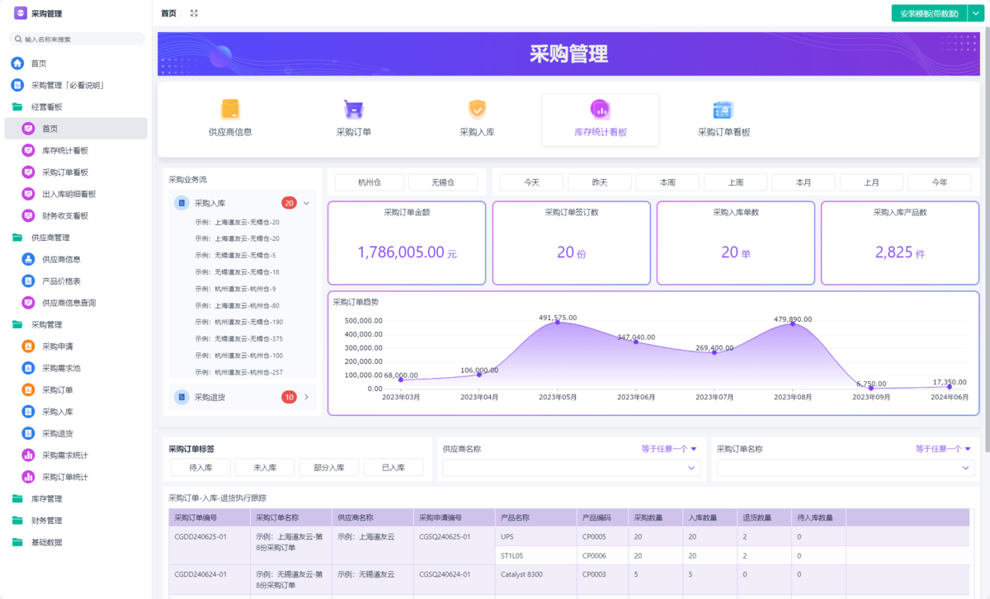
Task: Open the 供应商名称 等于任意一个 condition dropdown
Action: coord(669,449)
